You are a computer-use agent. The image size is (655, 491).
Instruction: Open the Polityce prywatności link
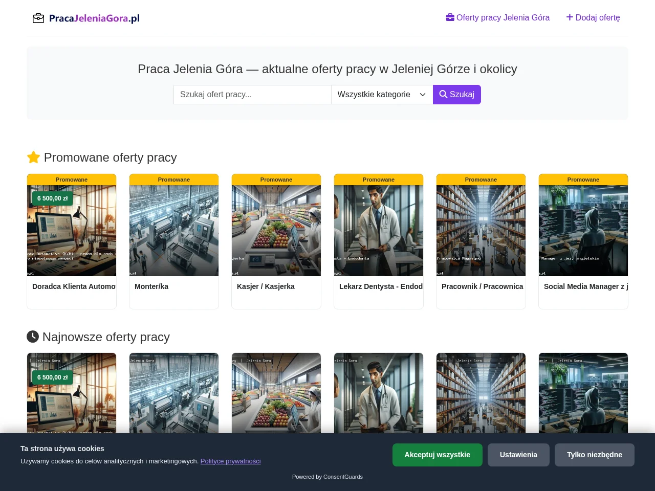tap(231, 461)
